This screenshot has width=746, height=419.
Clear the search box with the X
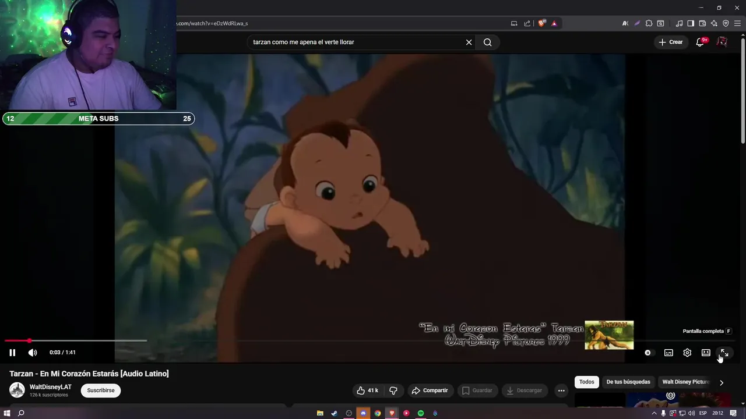click(469, 42)
